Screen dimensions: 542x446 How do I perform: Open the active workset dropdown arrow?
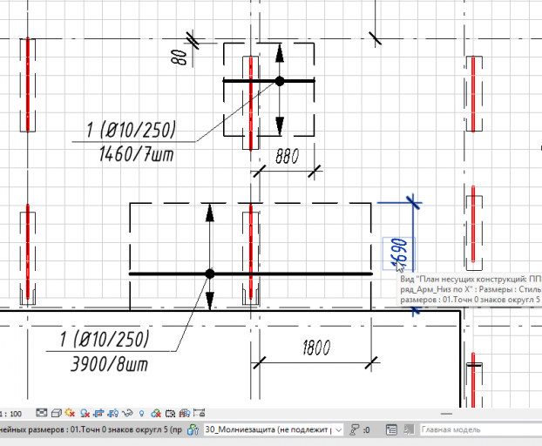click(x=339, y=430)
